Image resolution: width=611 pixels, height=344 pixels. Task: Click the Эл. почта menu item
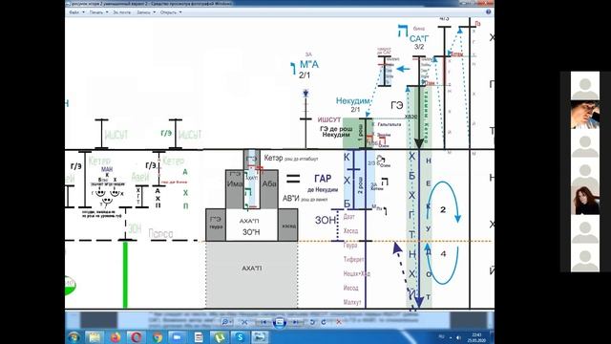[x=122, y=12]
